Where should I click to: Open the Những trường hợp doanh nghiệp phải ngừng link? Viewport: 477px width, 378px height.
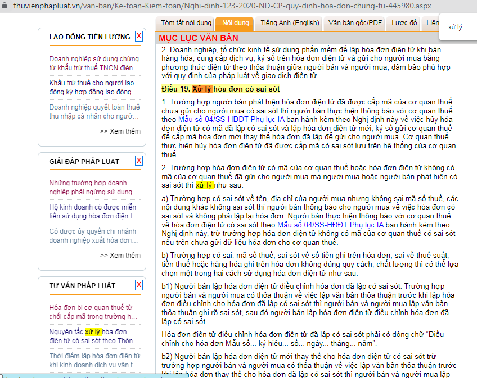94,187
